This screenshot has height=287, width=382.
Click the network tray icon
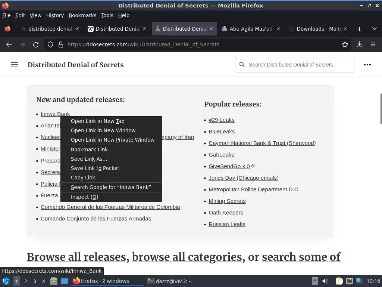click(x=350, y=281)
